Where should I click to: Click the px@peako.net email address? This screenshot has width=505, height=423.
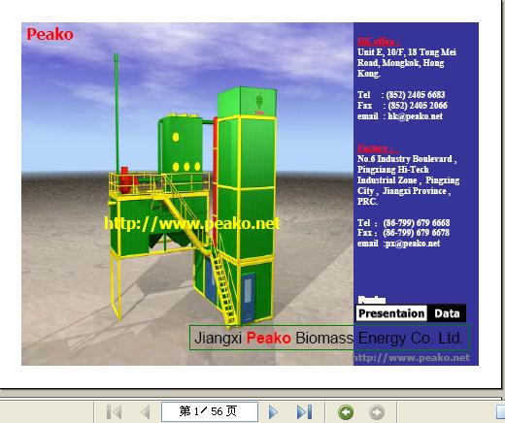click(x=412, y=244)
